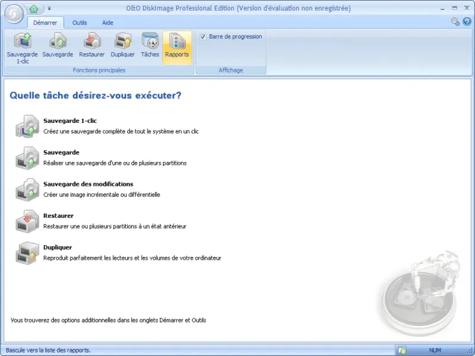Maximize the O&O DiskImage window
The width and height of the screenshot is (475, 356).
tap(454, 8)
